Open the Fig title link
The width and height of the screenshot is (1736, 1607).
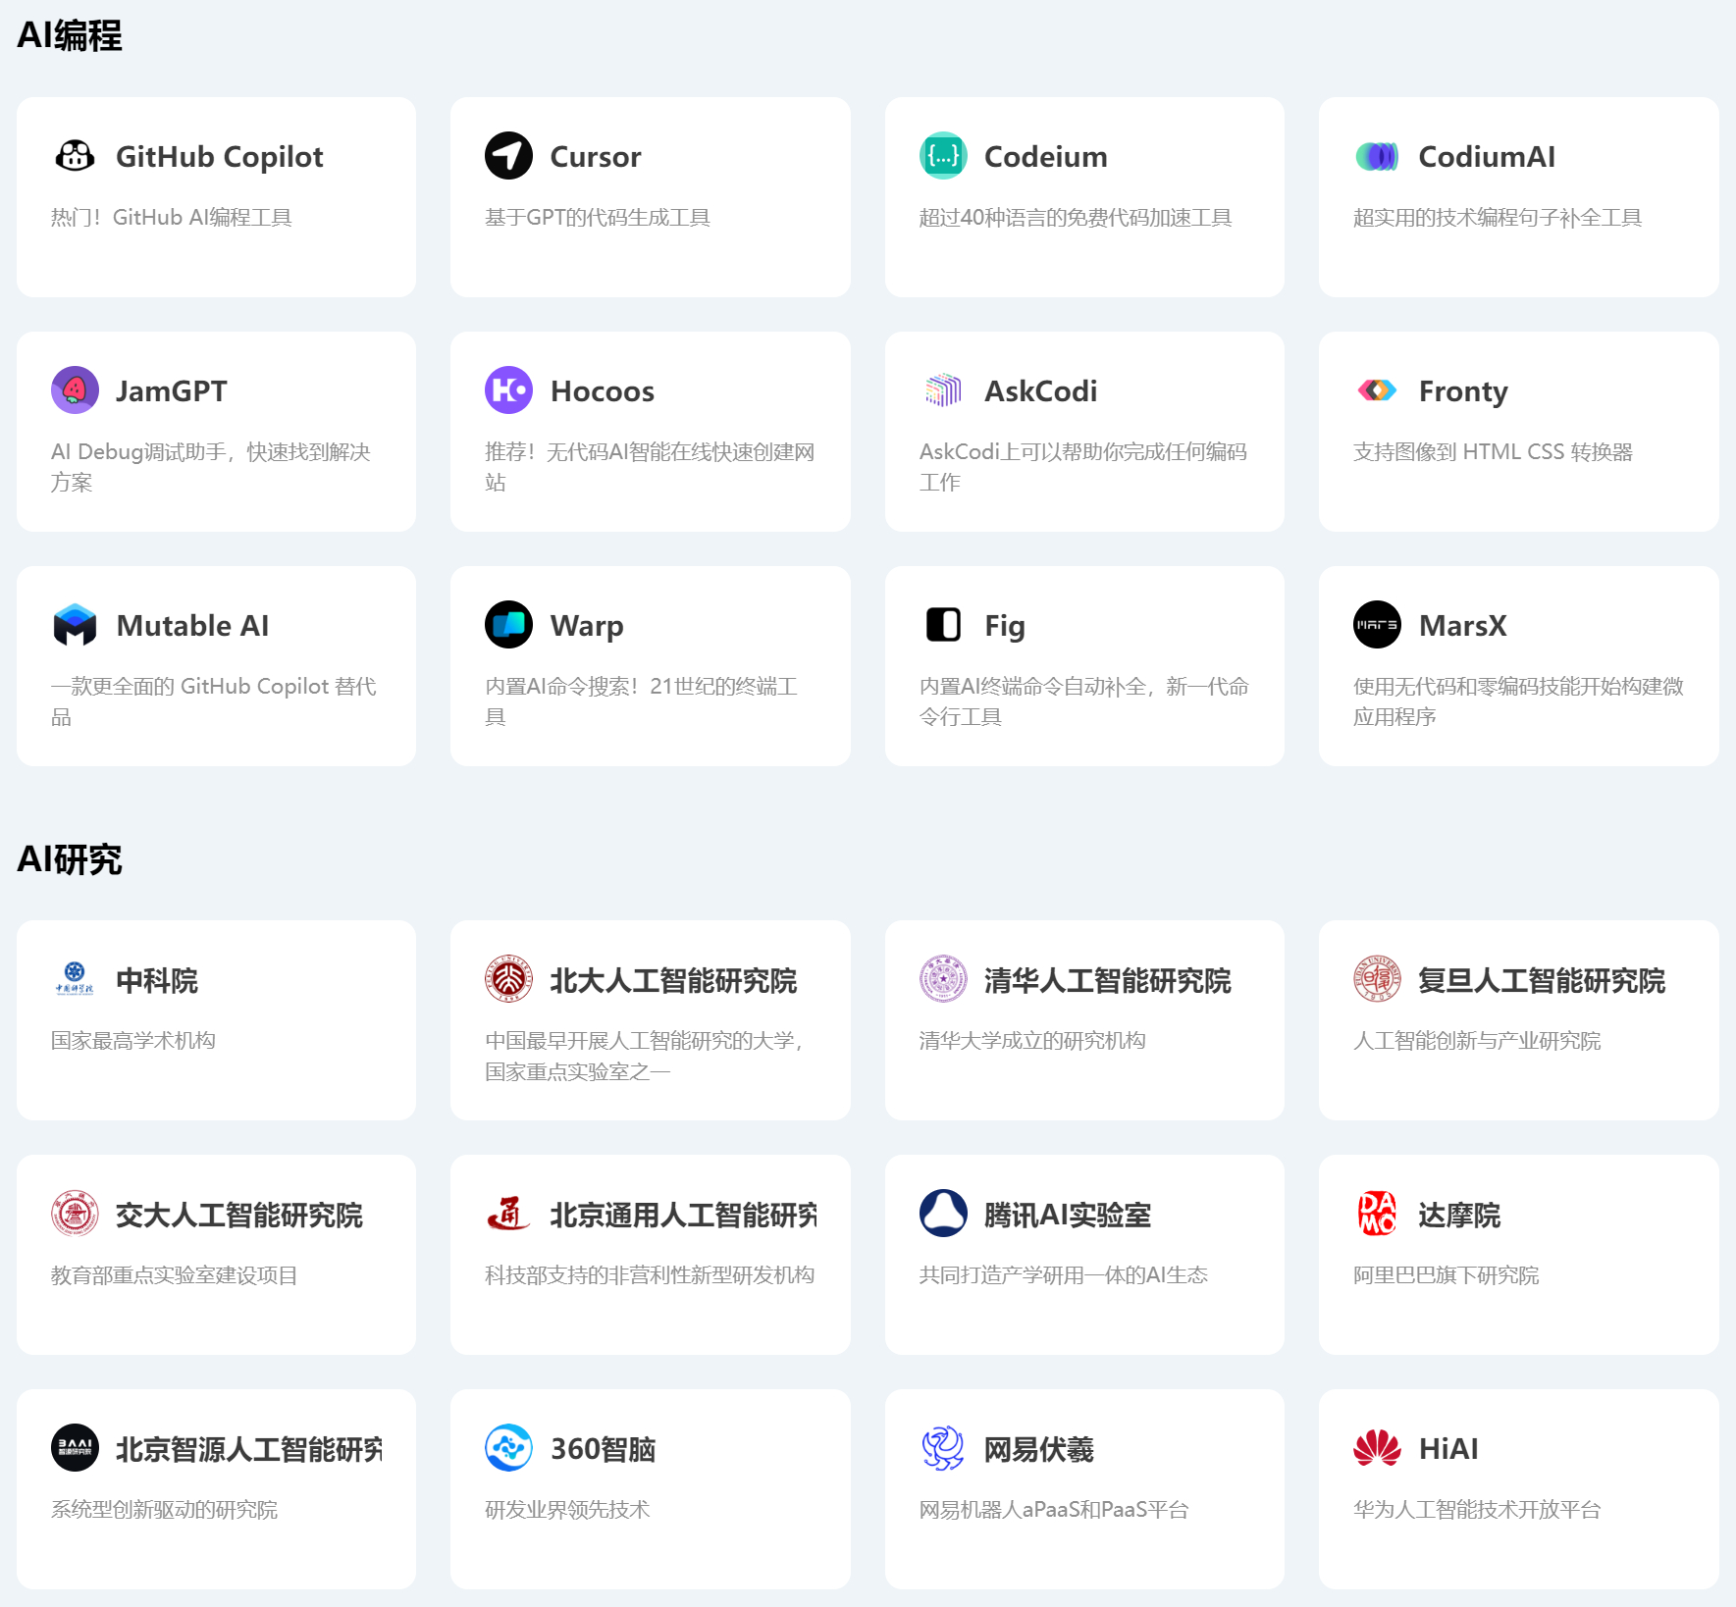1005,627
